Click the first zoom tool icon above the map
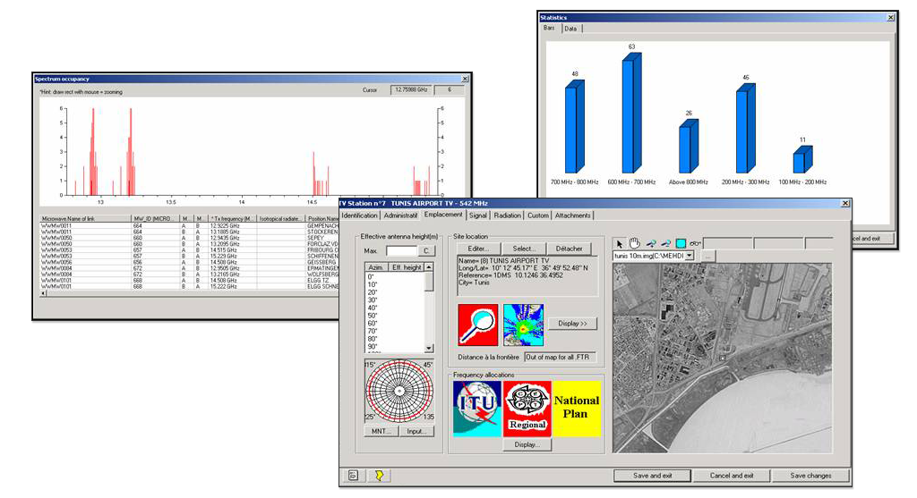Image resolution: width=917 pixels, height=498 pixels. click(x=650, y=243)
